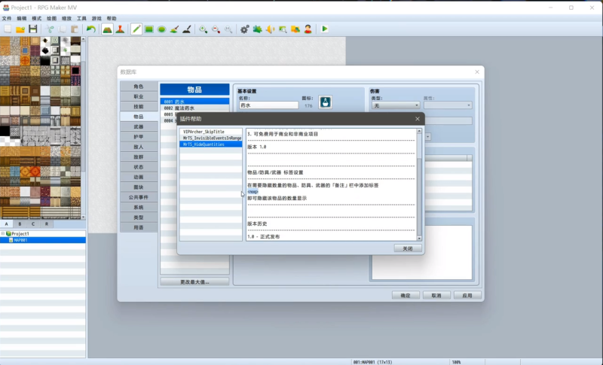Screen dimensions: 603x365
Task: Select MrTS_InvisibleEventsInRange plugin
Action: (x=211, y=138)
